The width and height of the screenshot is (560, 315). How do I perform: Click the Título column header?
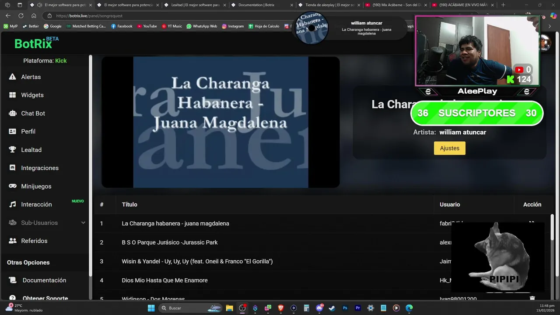click(x=129, y=204)
